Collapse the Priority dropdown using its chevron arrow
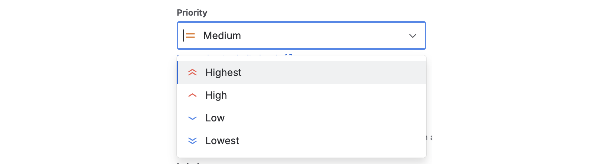This screenshot has width=602, height=164. pos(412,36)
